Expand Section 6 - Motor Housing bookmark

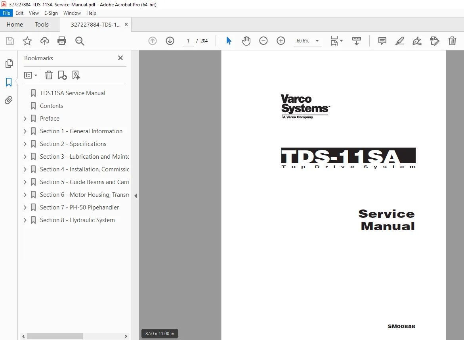(25, 195)
